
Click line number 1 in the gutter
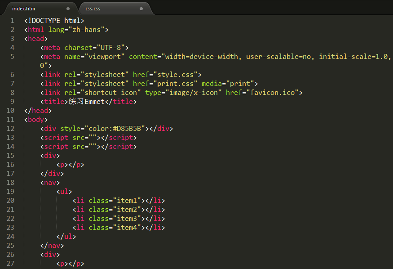pos(12,21)
